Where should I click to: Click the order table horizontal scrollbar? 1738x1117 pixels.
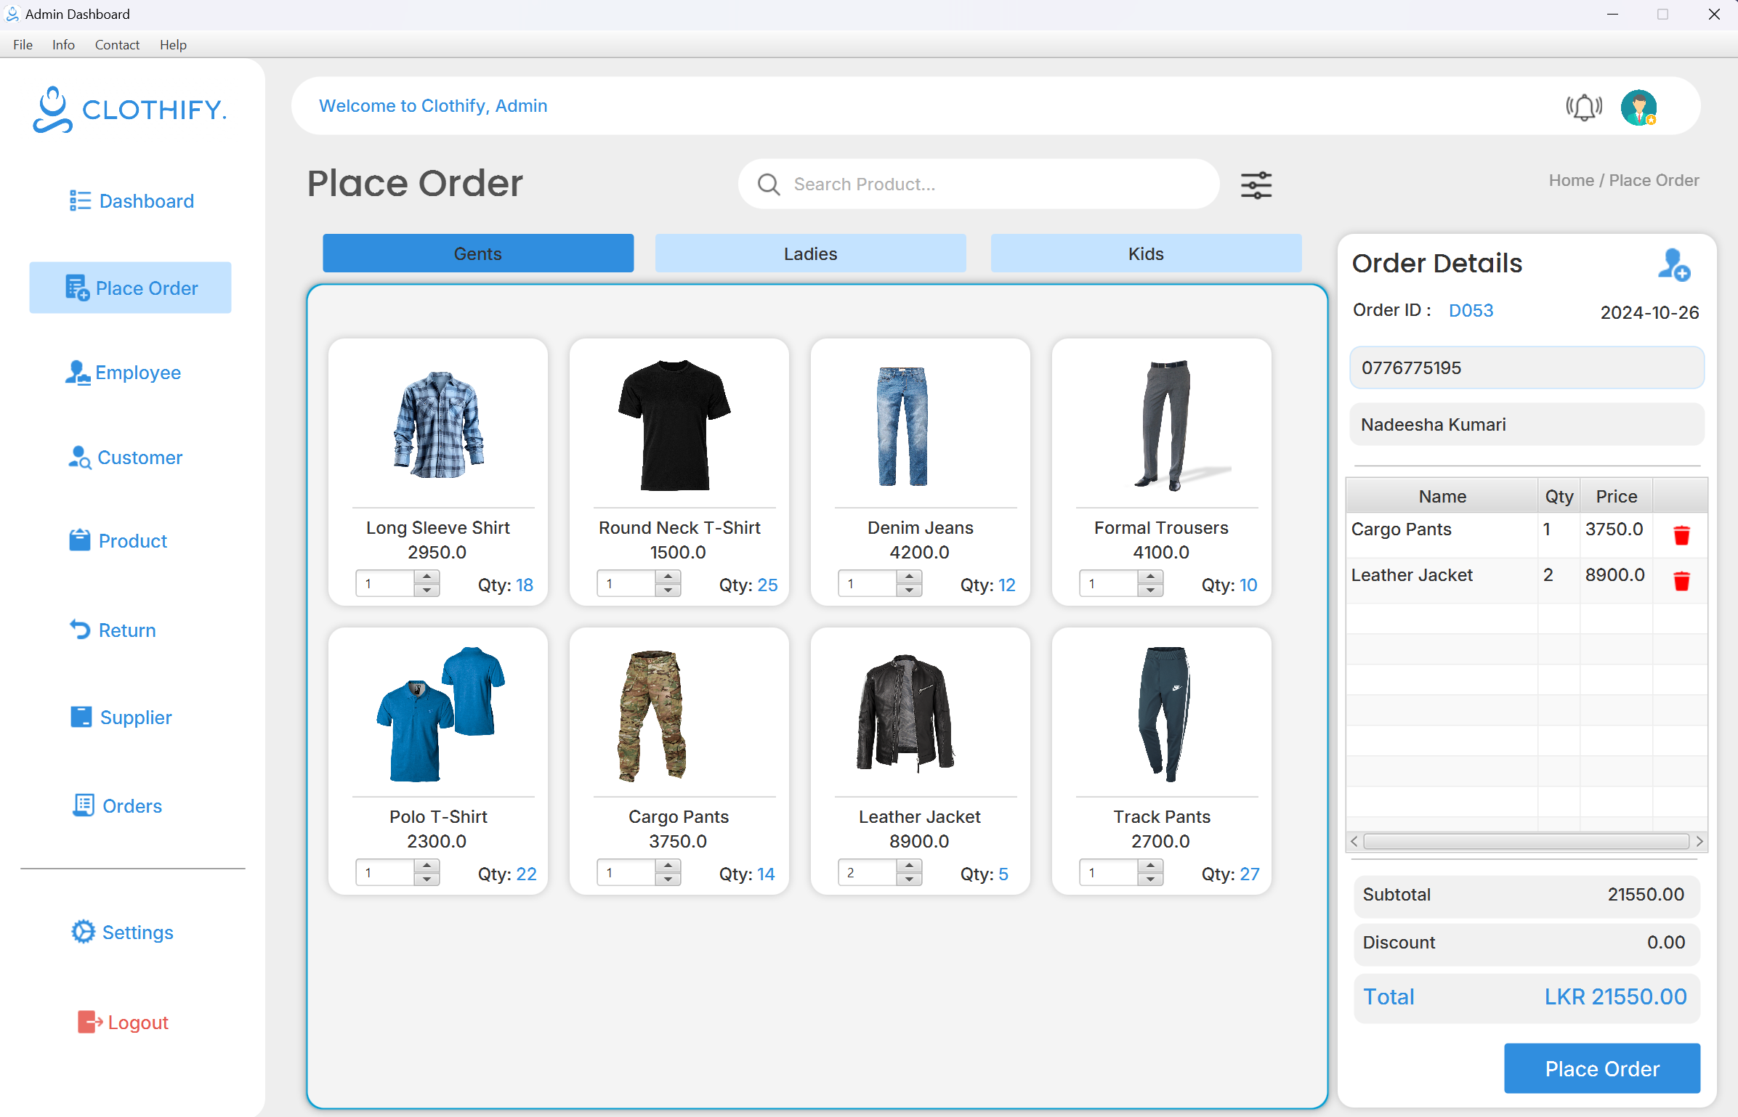tap(1526, 841)
